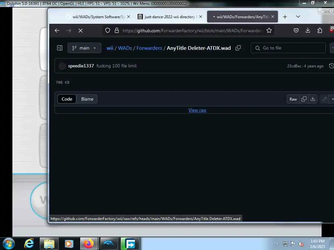334x250 pixels.
Task: Launch Internet Explorer from taskbar
Action: [x=29, y=243]
